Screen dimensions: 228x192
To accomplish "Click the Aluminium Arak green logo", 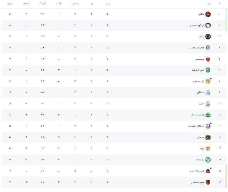I will [x=208, y=115].
